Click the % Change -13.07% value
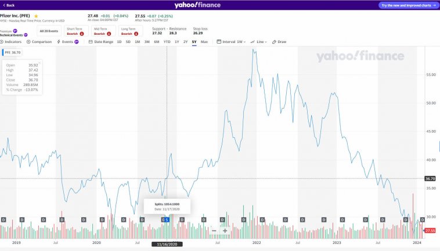Screen dimensions: 440x251 tap(31, 89)
